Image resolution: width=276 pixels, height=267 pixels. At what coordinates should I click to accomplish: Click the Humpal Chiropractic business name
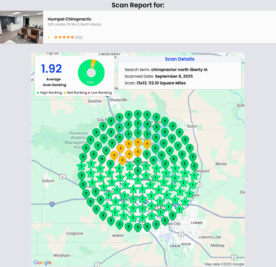coord(70,19)
